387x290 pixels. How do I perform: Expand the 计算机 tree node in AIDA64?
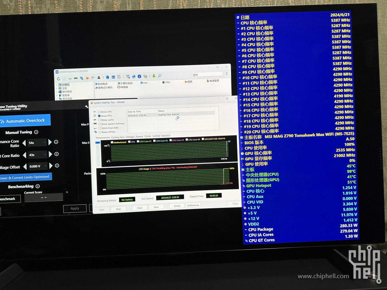point(56,85)
